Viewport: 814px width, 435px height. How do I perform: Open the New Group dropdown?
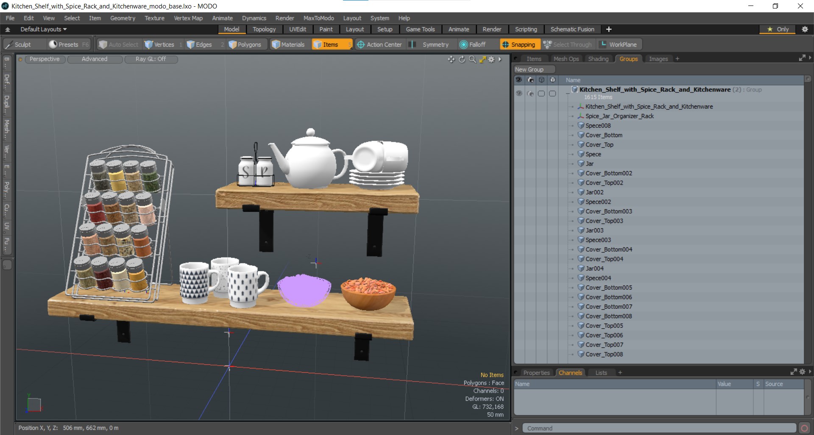click(x=534, y=69)
